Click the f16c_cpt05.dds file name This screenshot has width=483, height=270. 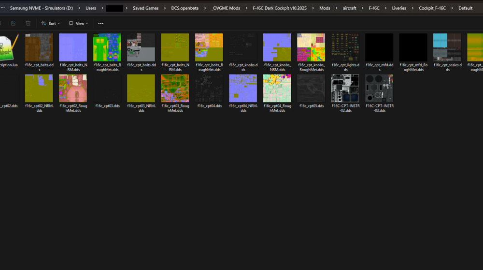pos(312,106)
